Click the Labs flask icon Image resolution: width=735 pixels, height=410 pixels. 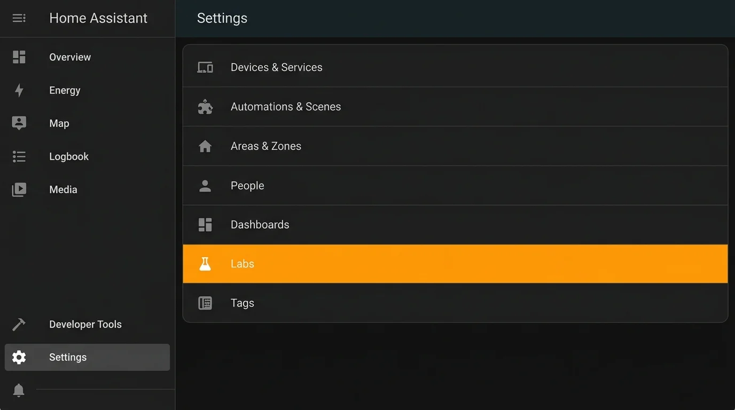click(205, 263)
